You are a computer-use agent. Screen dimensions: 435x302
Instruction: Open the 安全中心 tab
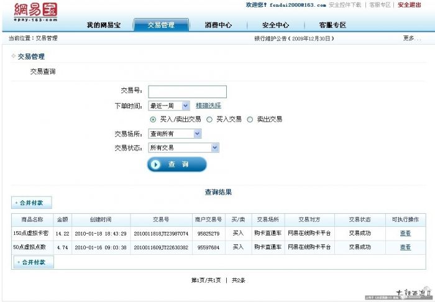coord(275,25)
